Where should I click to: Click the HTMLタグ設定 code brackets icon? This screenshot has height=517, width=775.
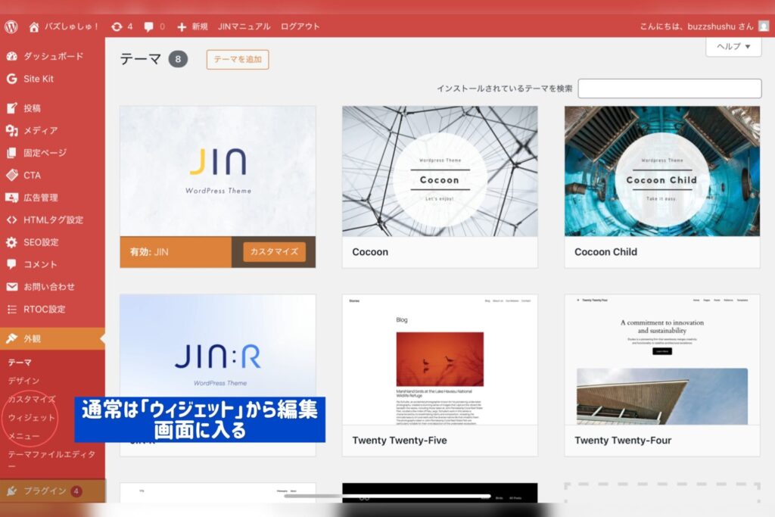(12, 220)
